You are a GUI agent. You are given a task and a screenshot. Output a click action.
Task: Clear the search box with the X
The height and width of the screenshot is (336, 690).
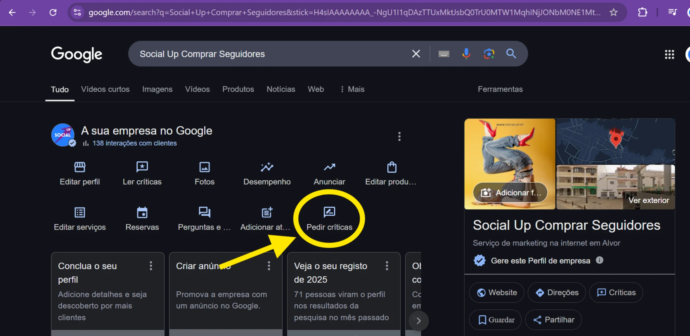click(x=416, y=54)
